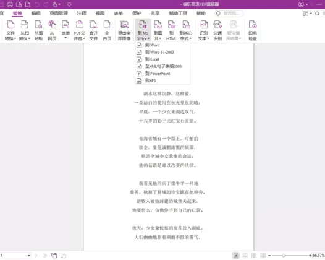Open the 到图片 export dropdown
This screenshot has width=325, height=260.
point(158,30)
